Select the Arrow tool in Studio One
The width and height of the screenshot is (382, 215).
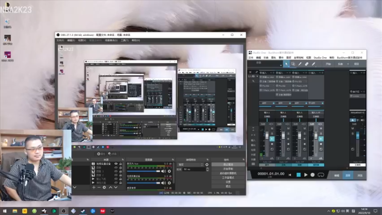click(286, 64)
